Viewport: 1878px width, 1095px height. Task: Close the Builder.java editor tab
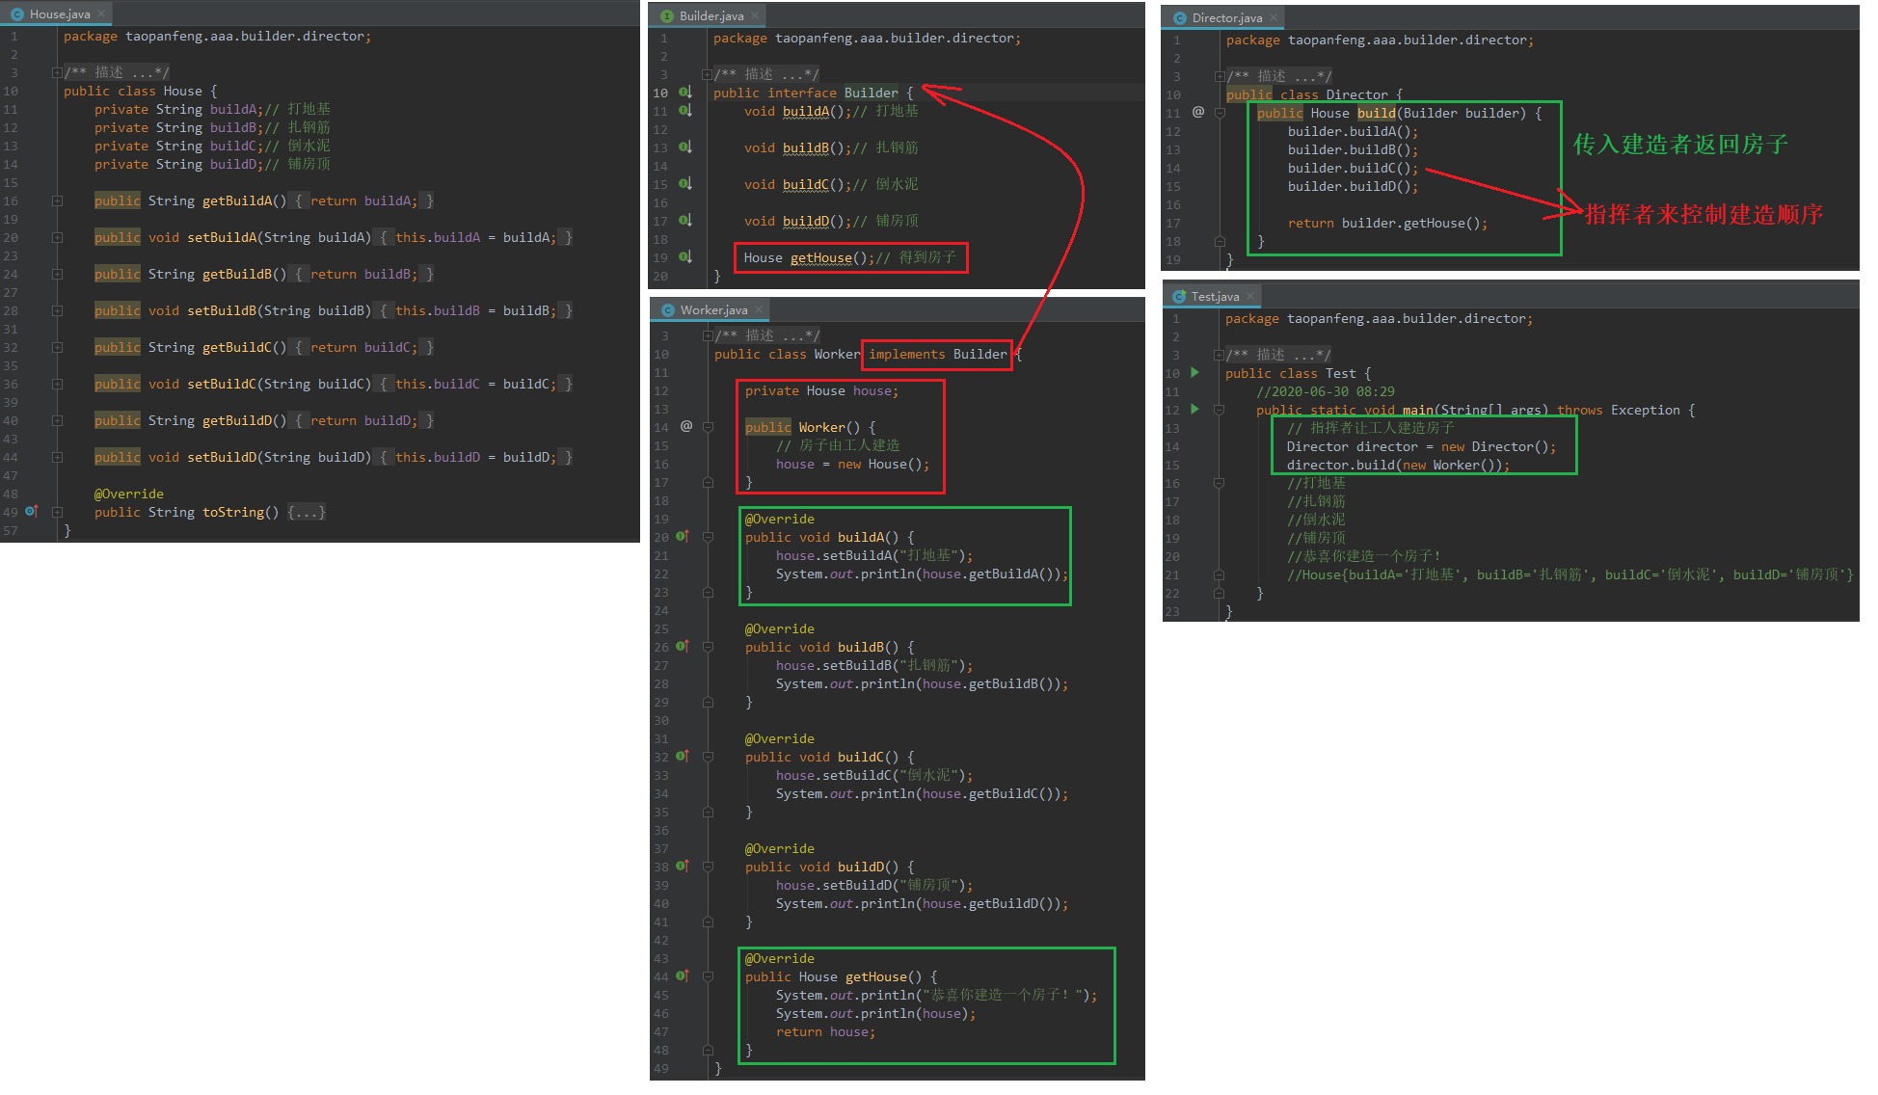tap(756, 16)
